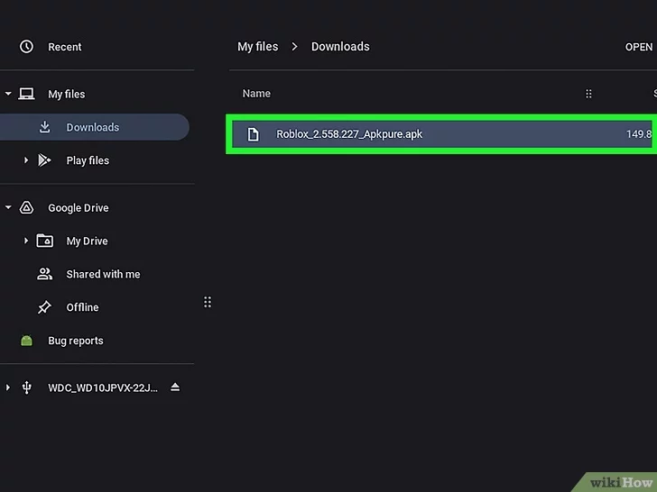This screenshot has height=492, width=657.
Task: Click the Name column resize handle
Action: click(588, 94)
